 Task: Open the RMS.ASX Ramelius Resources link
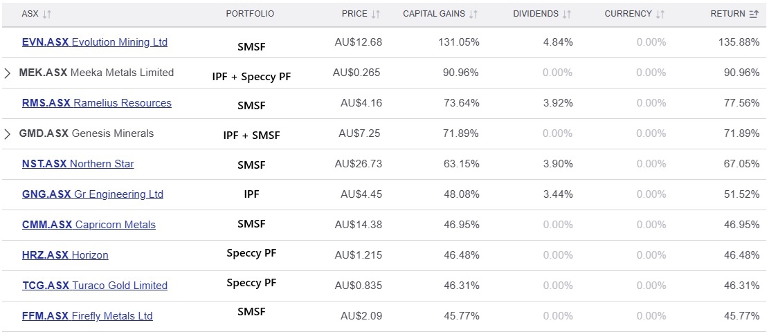[96, 103]
